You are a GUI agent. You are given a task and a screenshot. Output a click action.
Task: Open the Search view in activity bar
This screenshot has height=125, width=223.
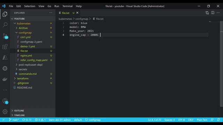[x=5, y=25]
